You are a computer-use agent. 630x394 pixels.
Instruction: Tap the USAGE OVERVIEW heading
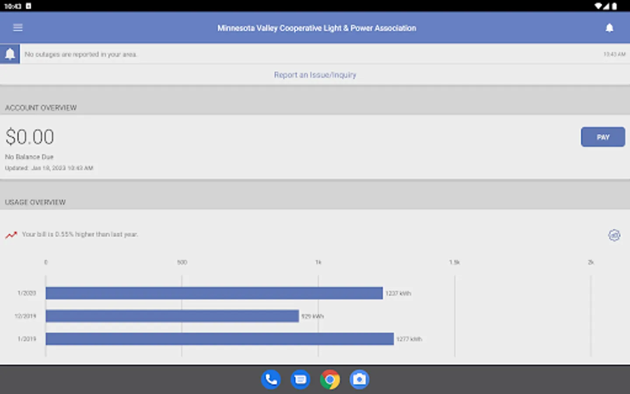[35, 202]
